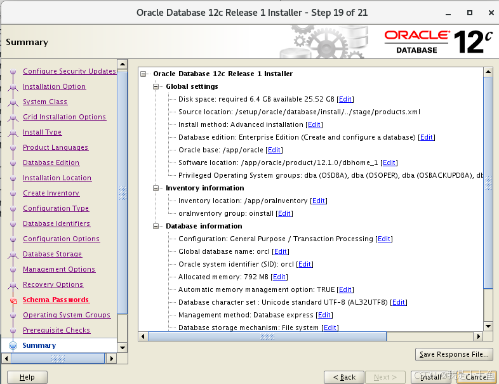Screen dimensions: 499x384
Task: Edit the Disk space setting
Action: tap(345, 99)
